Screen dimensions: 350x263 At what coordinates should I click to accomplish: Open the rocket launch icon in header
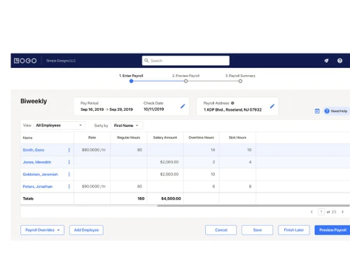click(326, 61)
